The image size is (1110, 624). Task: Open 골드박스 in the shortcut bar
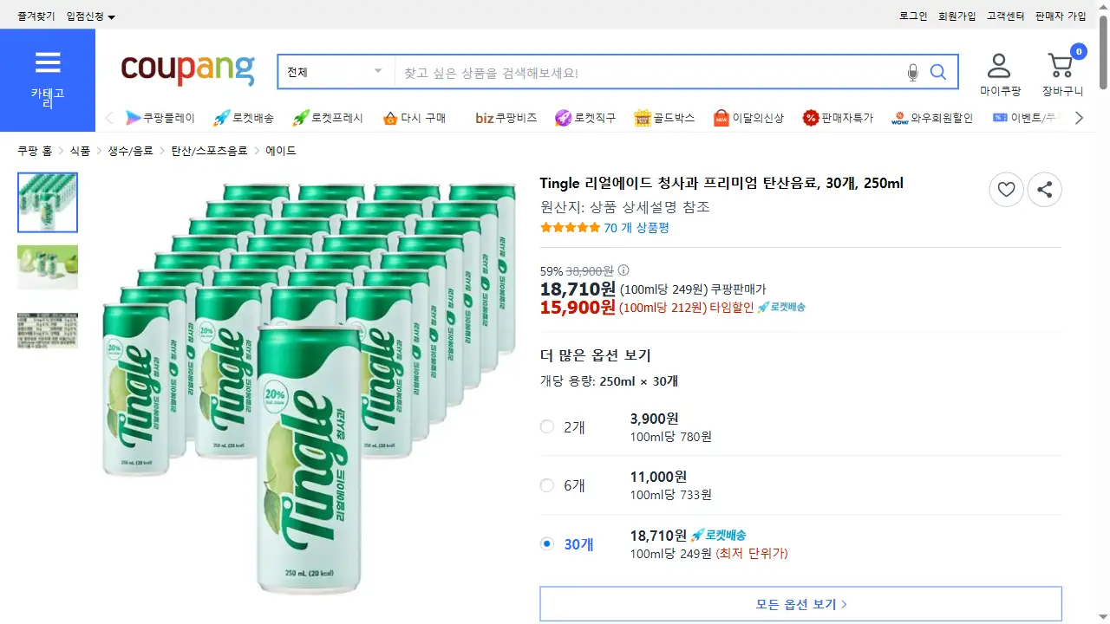coord(664,118)
